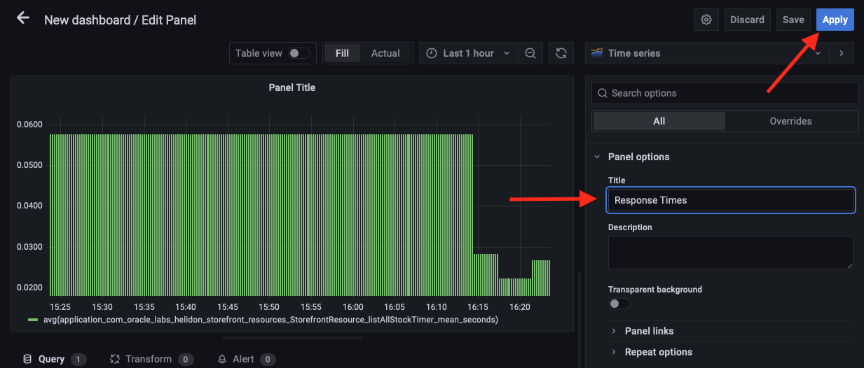Click the 16:15 x-axis time label
Viewport: 864px width, 368px height.
477,307
